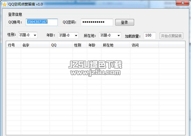Image resolution: width=191 pixels, height=136 pixels.
Task: Focus the 加载数量 field showing 100
Action: [150, 36]
